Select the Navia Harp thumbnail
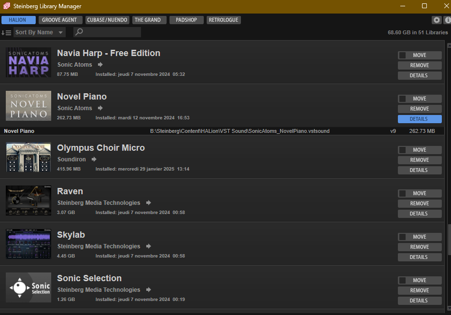This screenshot has height=315, width=451. (28, 62)
